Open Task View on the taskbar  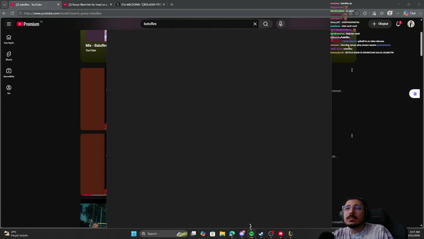coord(193,234)
